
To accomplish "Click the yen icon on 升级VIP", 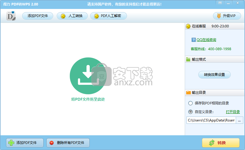I will [x=219, y=16].
